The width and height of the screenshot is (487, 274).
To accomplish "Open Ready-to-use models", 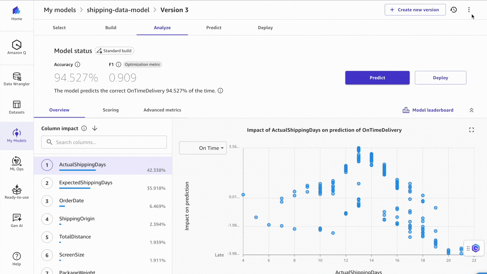I will [x=17, y=192].
